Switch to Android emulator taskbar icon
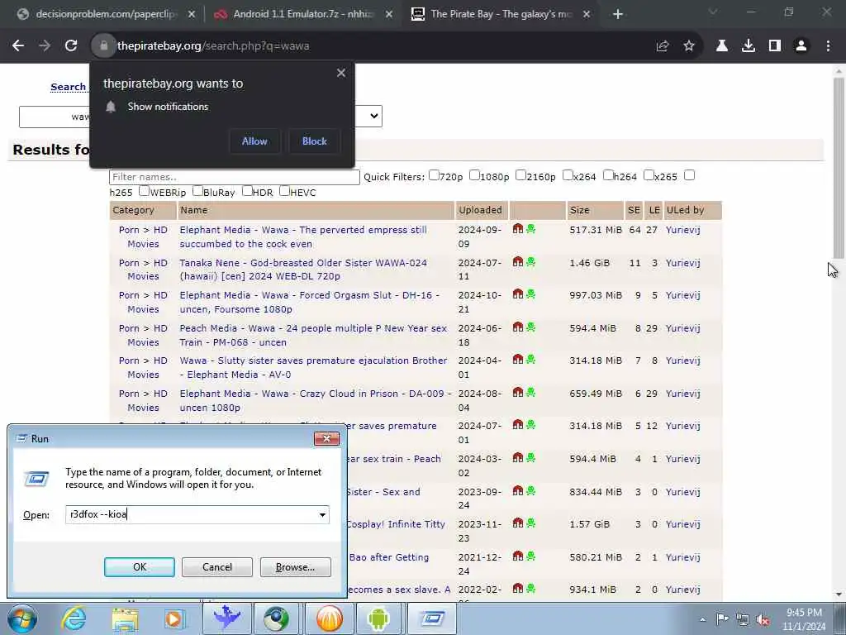Image resolution: width=846 pixels, height=635 pixels. point(378,618)
